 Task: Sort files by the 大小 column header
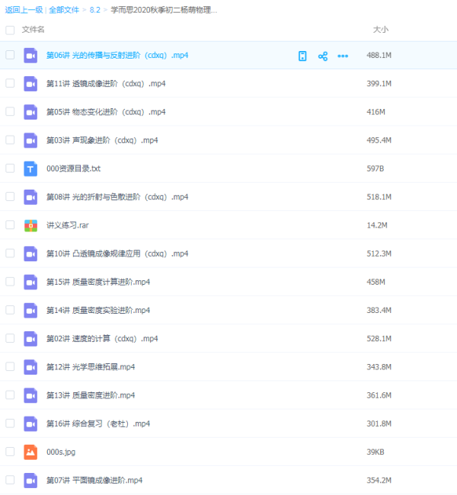pos(380,30)
